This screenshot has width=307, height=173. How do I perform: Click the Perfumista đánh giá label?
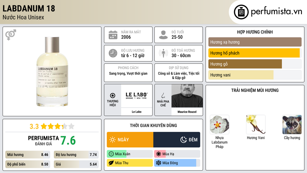[43, 141]
